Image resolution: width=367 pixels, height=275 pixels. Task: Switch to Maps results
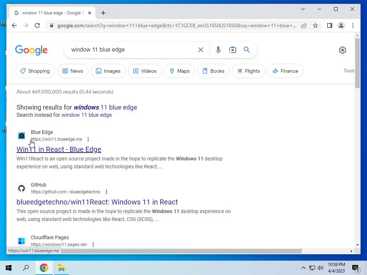point(180,71)
